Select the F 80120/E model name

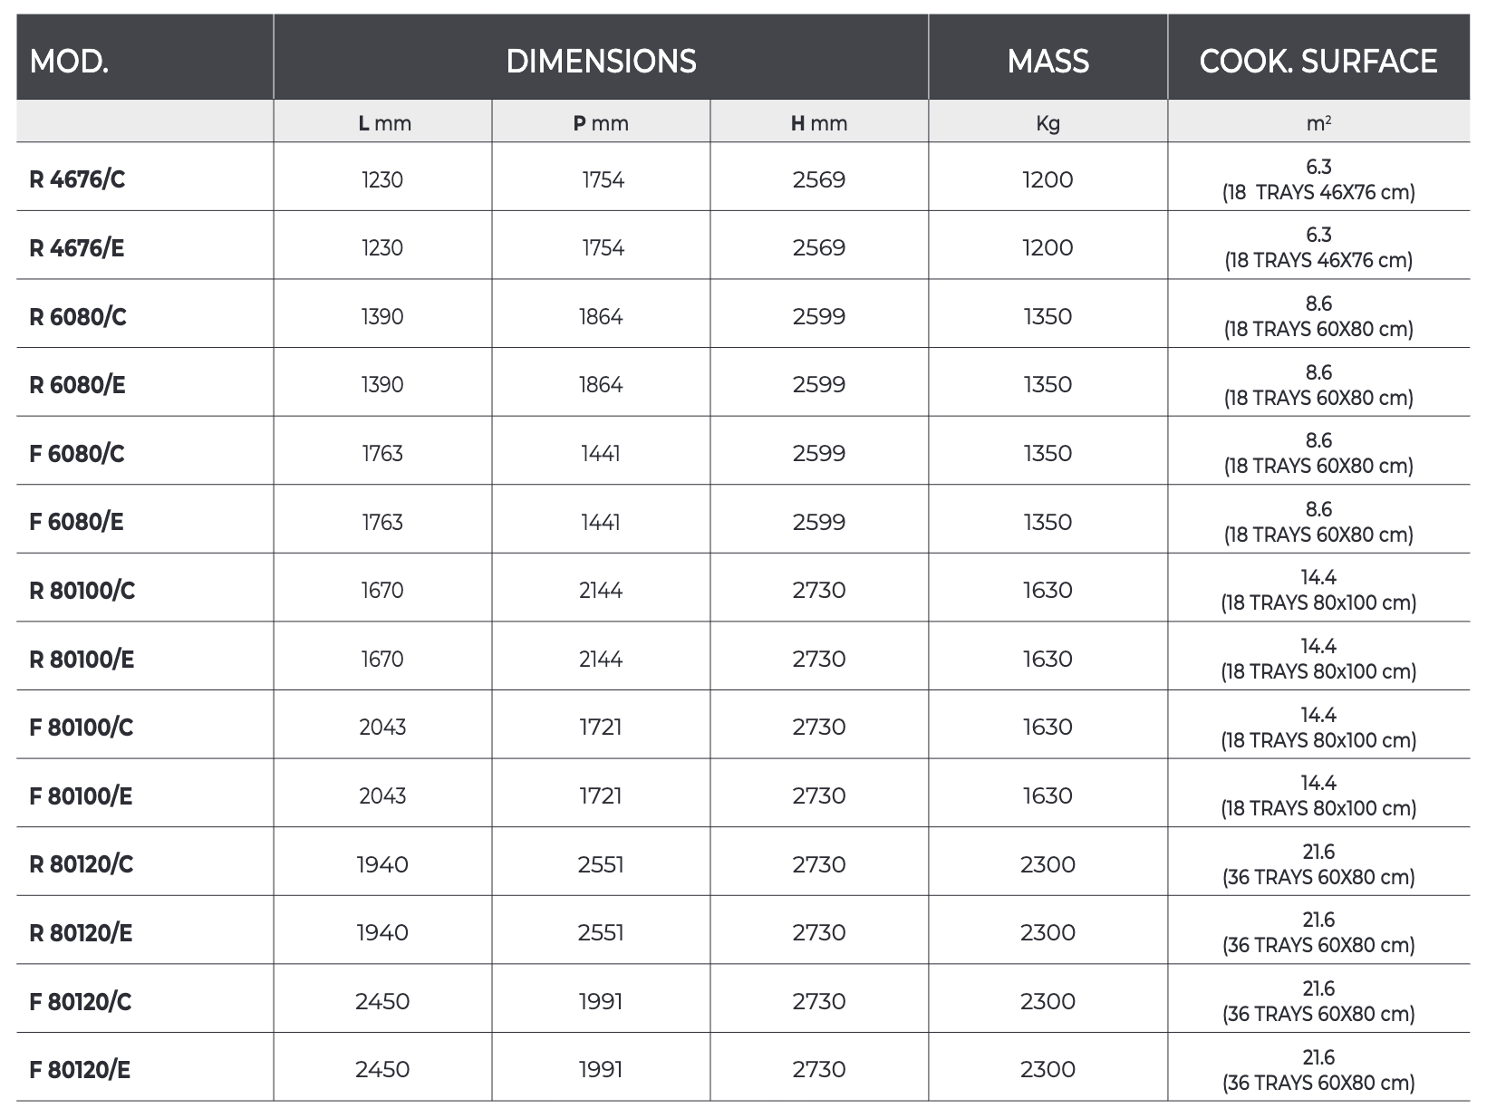[80, 1070]
